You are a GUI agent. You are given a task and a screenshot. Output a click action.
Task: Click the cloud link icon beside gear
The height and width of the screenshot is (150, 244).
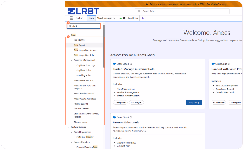pyautogui.click(x=120, y=18)
